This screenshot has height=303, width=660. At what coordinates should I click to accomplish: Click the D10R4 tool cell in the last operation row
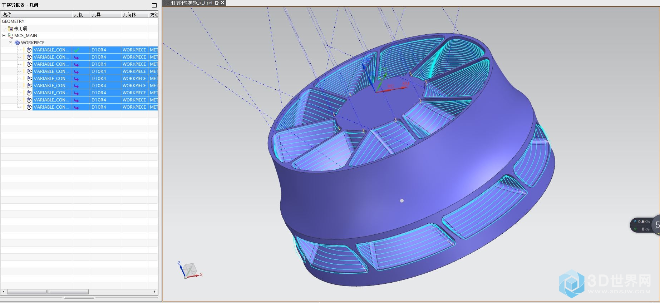[105, 107]
